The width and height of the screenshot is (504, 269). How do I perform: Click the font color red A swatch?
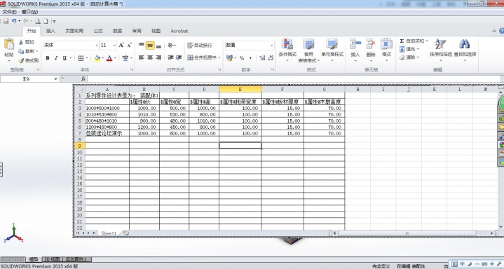coord(109,58)
